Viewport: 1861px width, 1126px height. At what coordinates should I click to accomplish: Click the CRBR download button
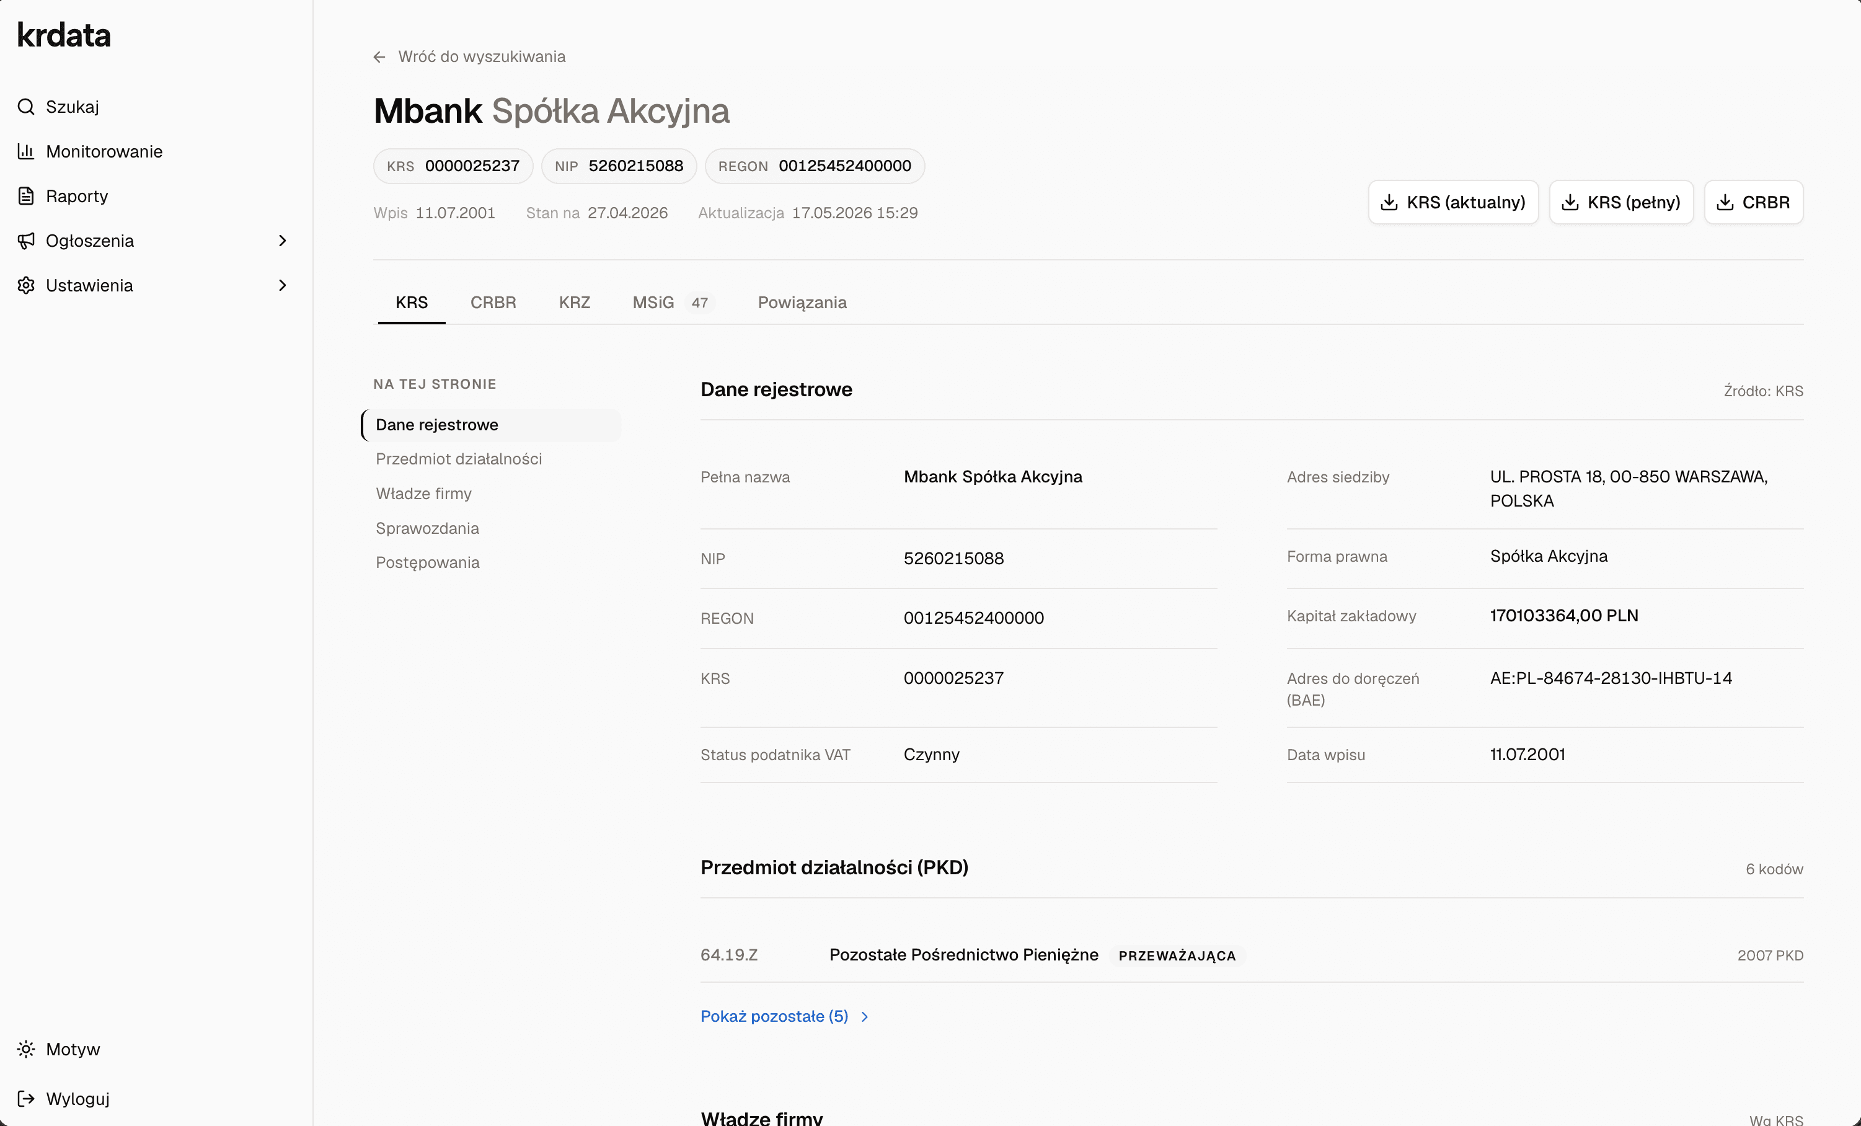click(1754, 202)
